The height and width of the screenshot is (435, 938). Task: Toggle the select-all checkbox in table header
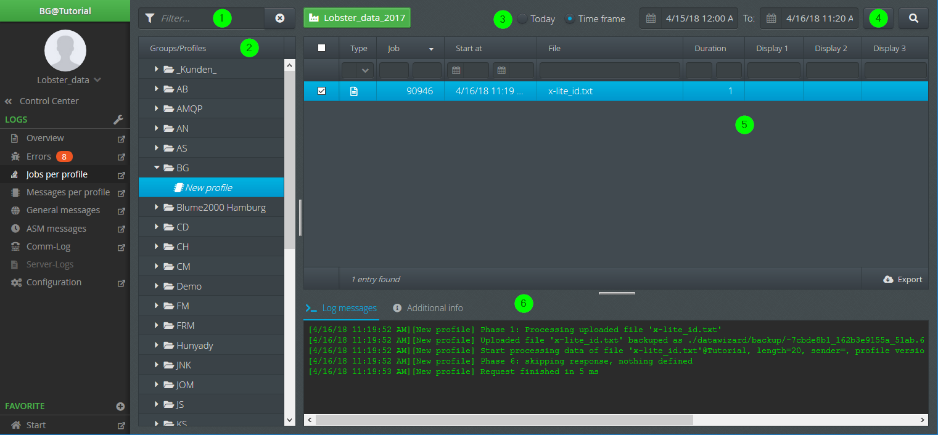321,48
